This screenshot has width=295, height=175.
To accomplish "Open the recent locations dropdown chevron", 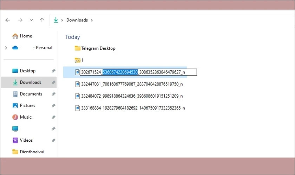I will (x=31, y=20).
